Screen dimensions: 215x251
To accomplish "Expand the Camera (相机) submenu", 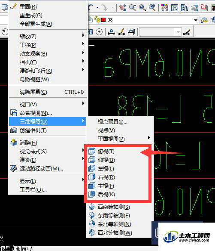I will point(48,62).
